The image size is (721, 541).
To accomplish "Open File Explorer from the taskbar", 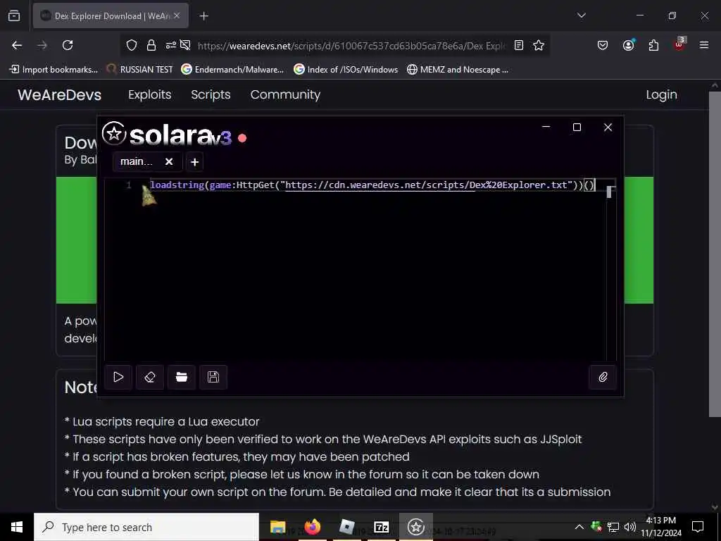I will click(277, 527).
